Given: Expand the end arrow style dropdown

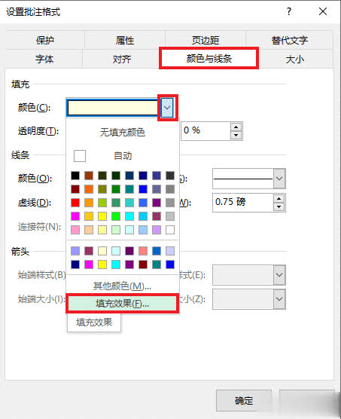Looking at the screenshot, I should coord(279,275).
